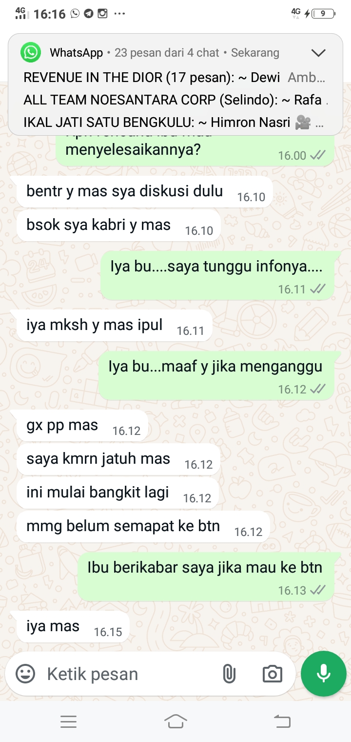Image resolution: width=351 pixels, height=742 pixels.
Task: Tap the back navigation icon
Action: [x=282, y=721]
